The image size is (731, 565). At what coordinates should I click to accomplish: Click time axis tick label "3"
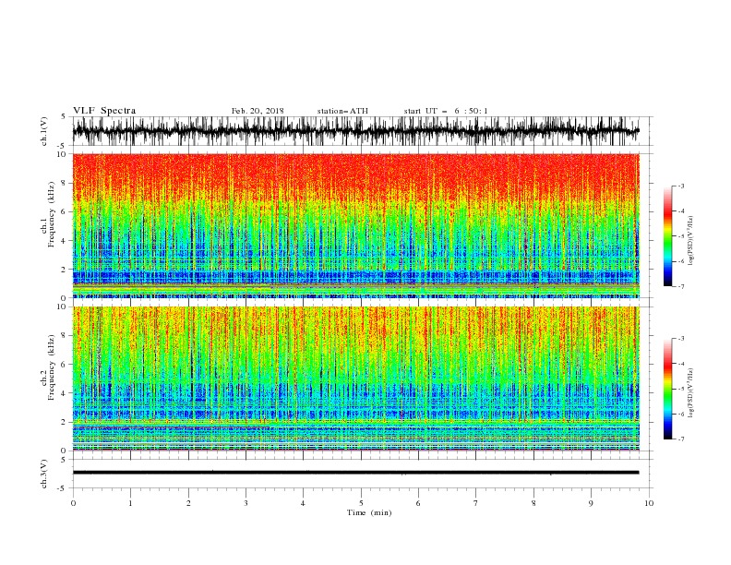pos(246,503)
